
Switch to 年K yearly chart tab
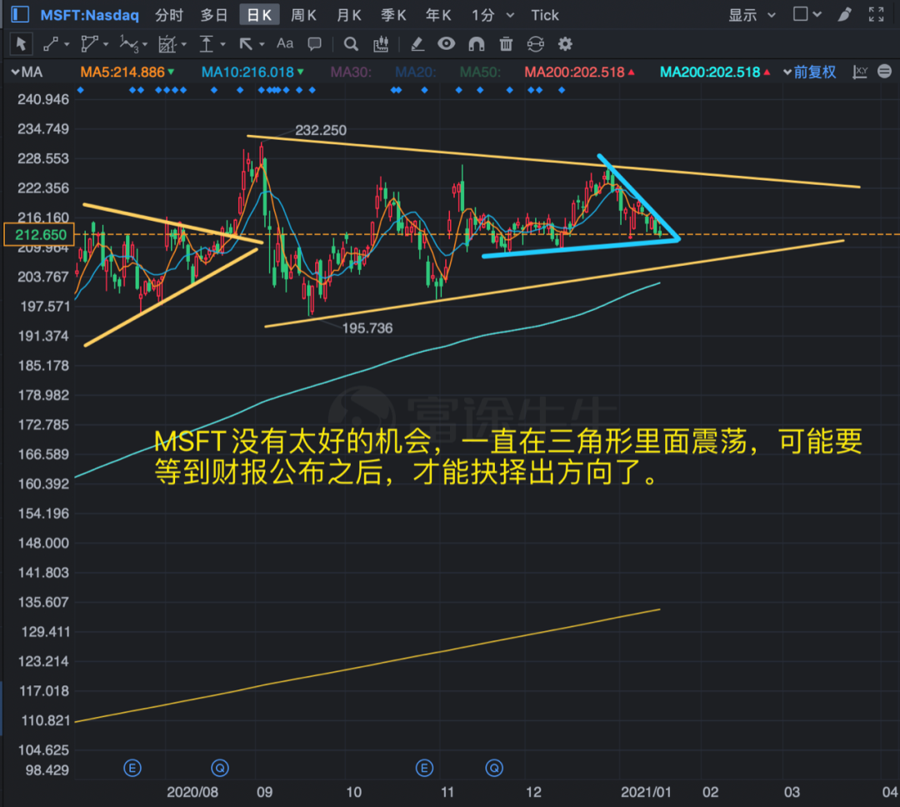[438, 15]
